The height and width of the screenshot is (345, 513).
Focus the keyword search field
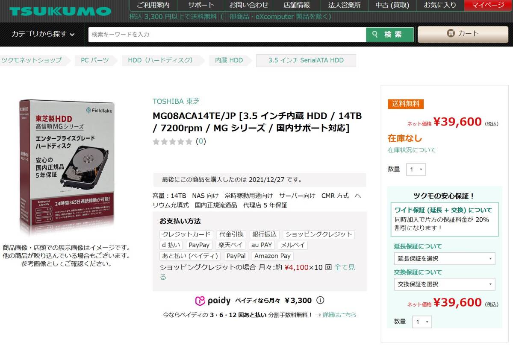tap(227, 35)
